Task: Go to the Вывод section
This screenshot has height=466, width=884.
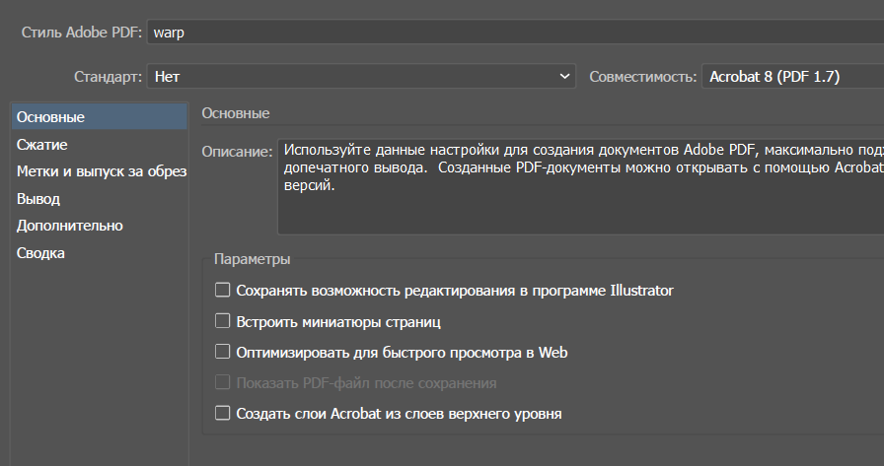Action: 38,199
